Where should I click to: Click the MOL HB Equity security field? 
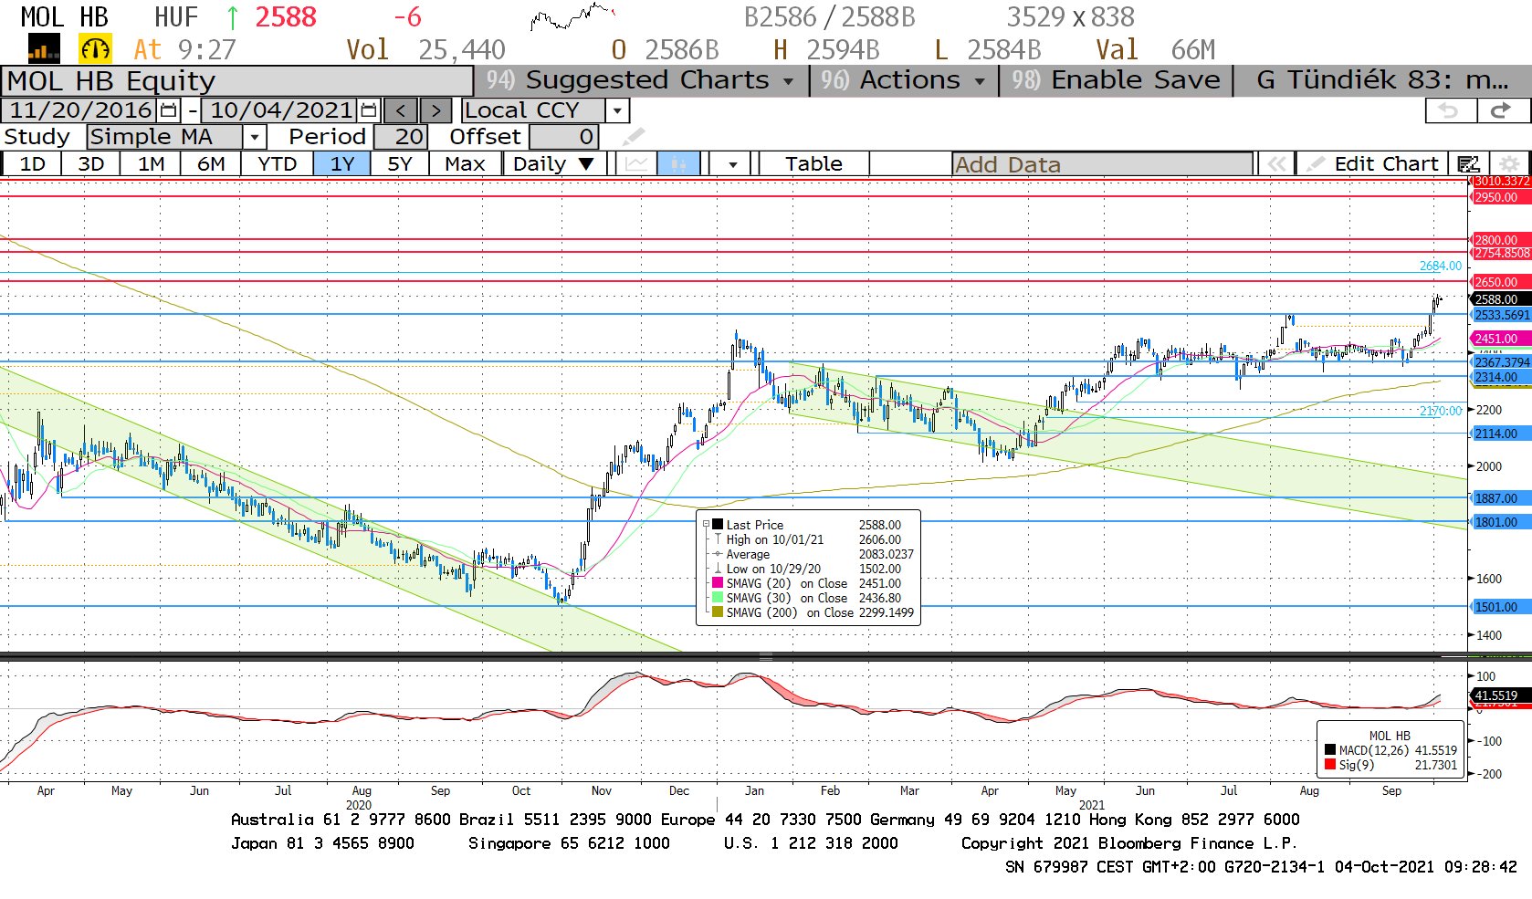click(237, 80)
